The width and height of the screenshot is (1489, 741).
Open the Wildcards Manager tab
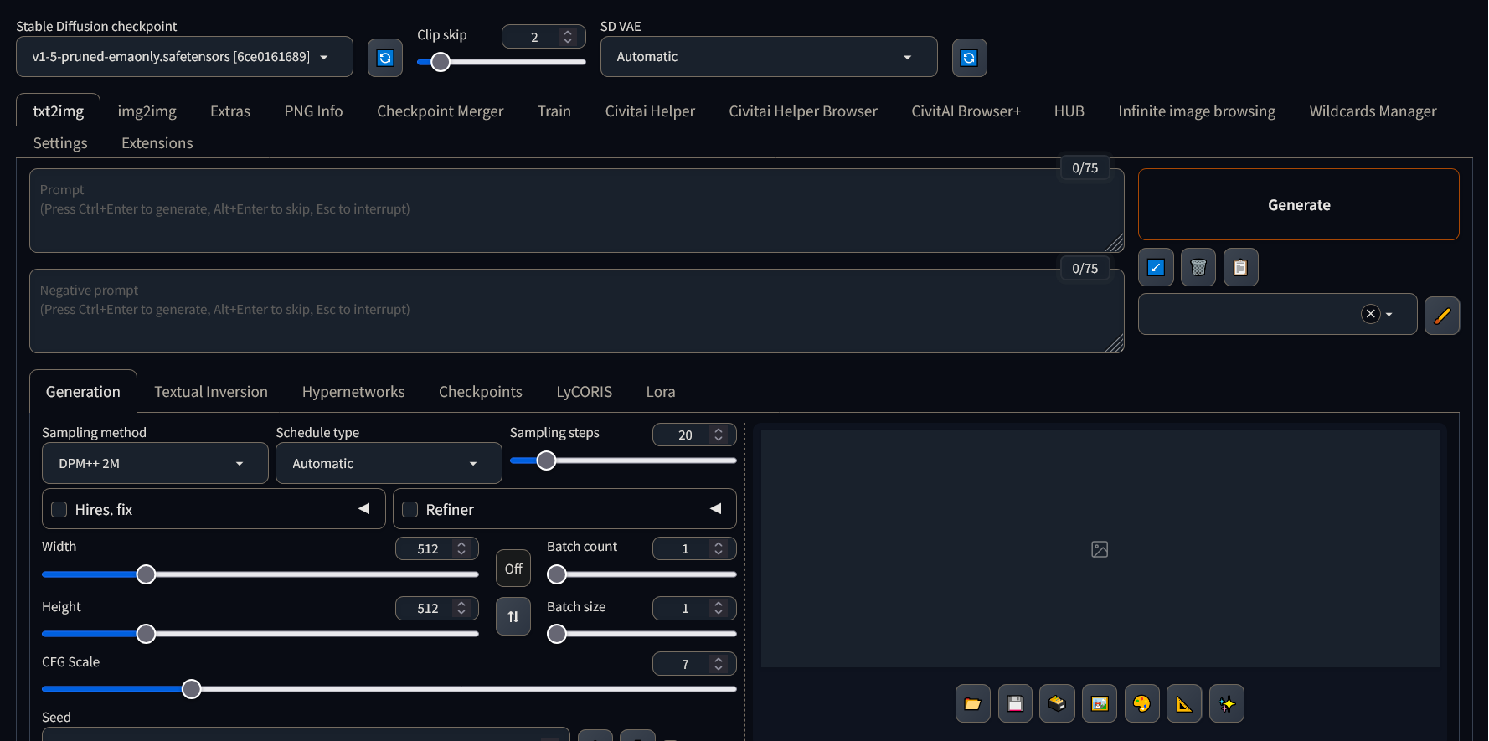pos(1373,111)
